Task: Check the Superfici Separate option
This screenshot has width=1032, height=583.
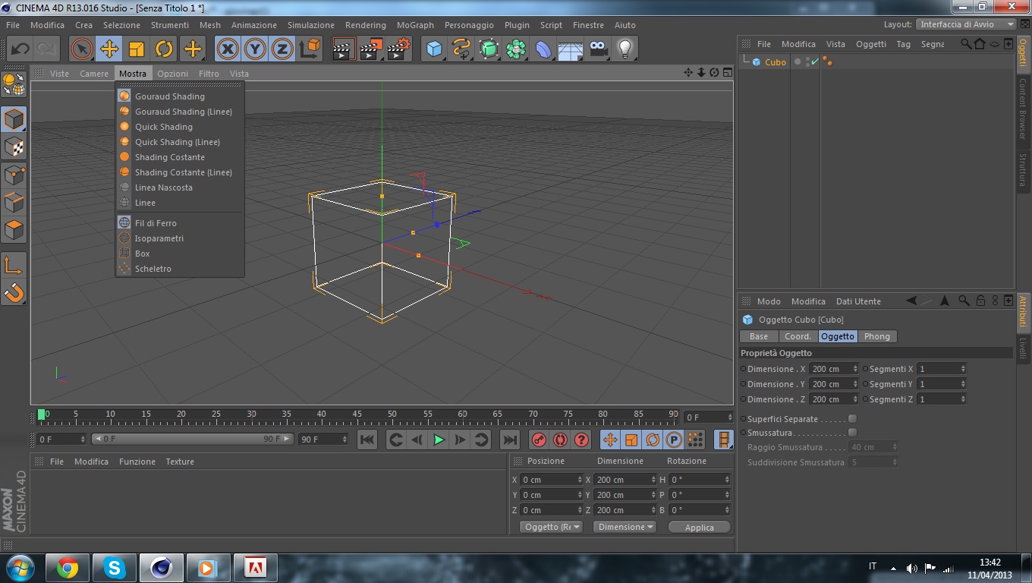Action: pos(852,419)
